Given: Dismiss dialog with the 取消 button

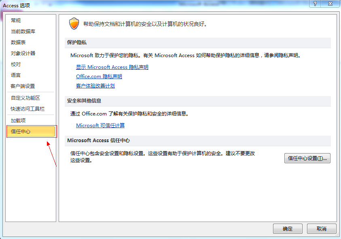Looking at the screenshot, I should pyautogui.click(x=322, y=228).
